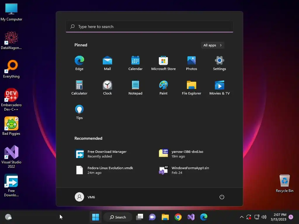Launch Google Chrome from the taskbar
Screen dimensions: 299x224
pyautogui.click(x=178, y=217)
